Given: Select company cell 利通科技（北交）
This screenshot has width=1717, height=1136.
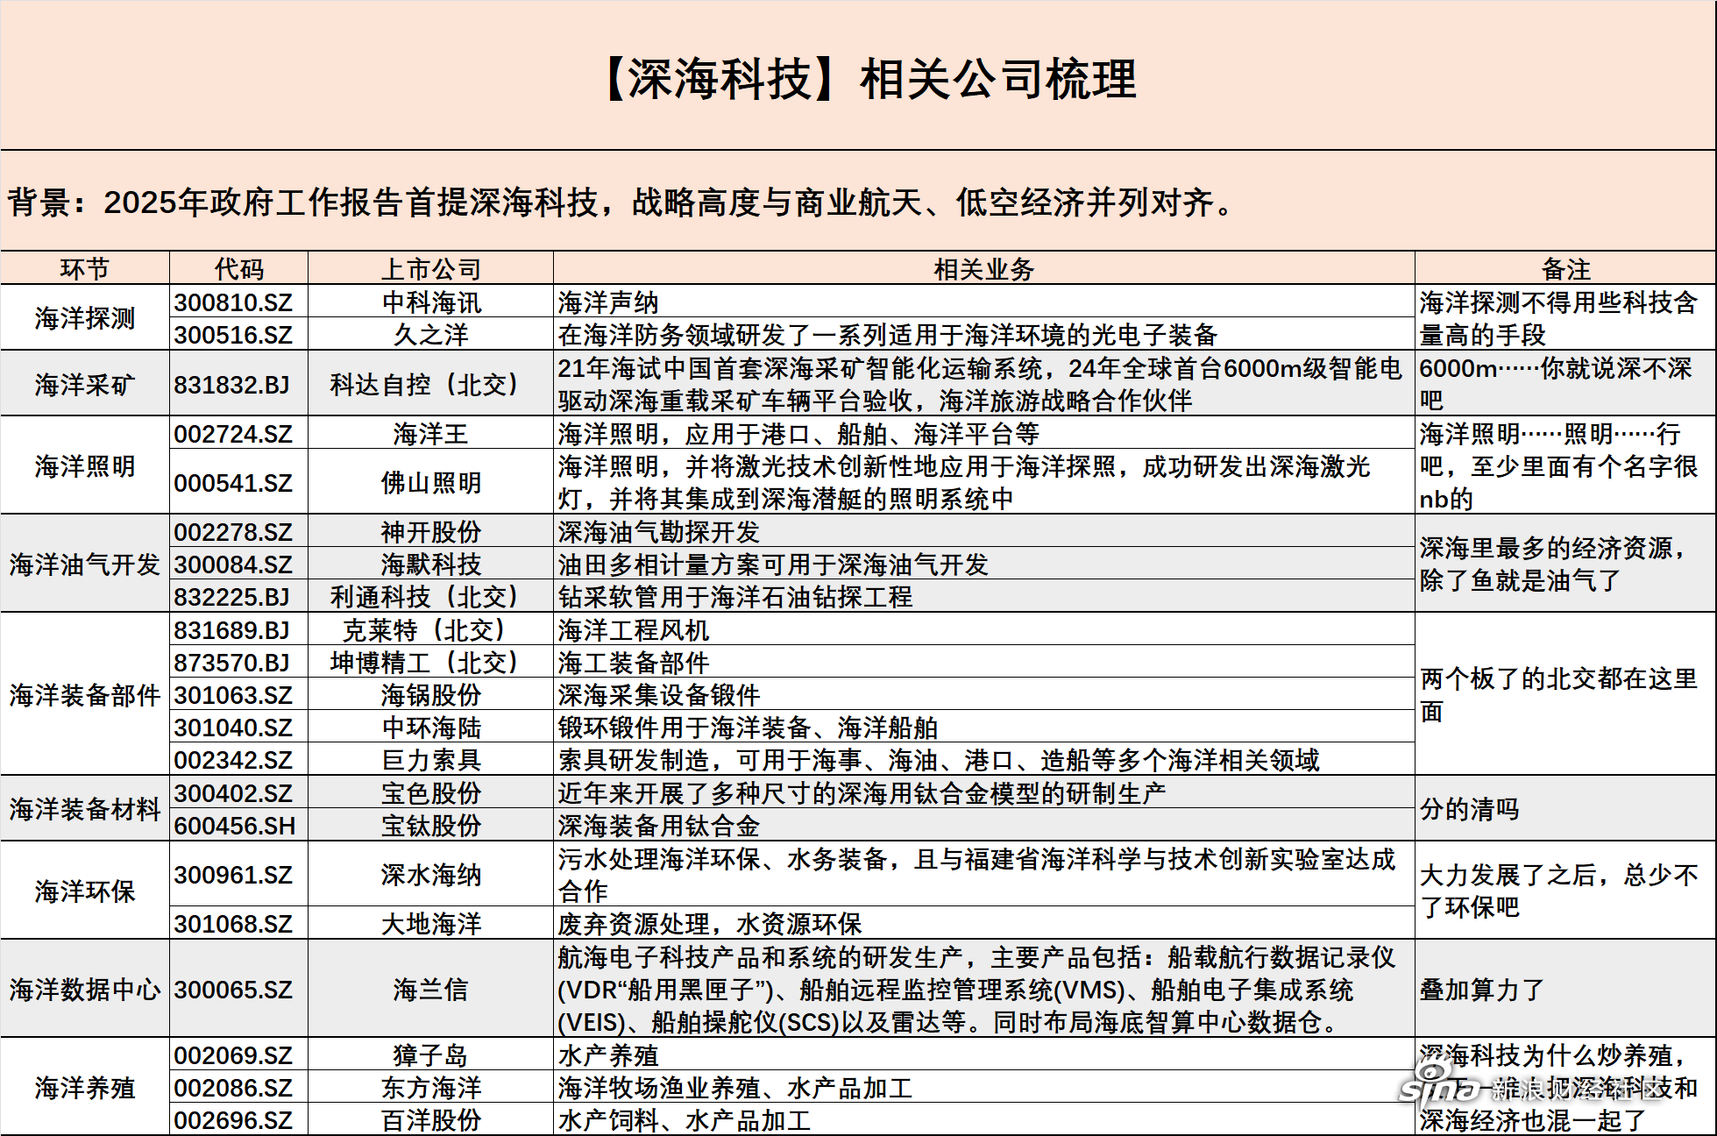Looking at the screenshot, I should 430,596.
